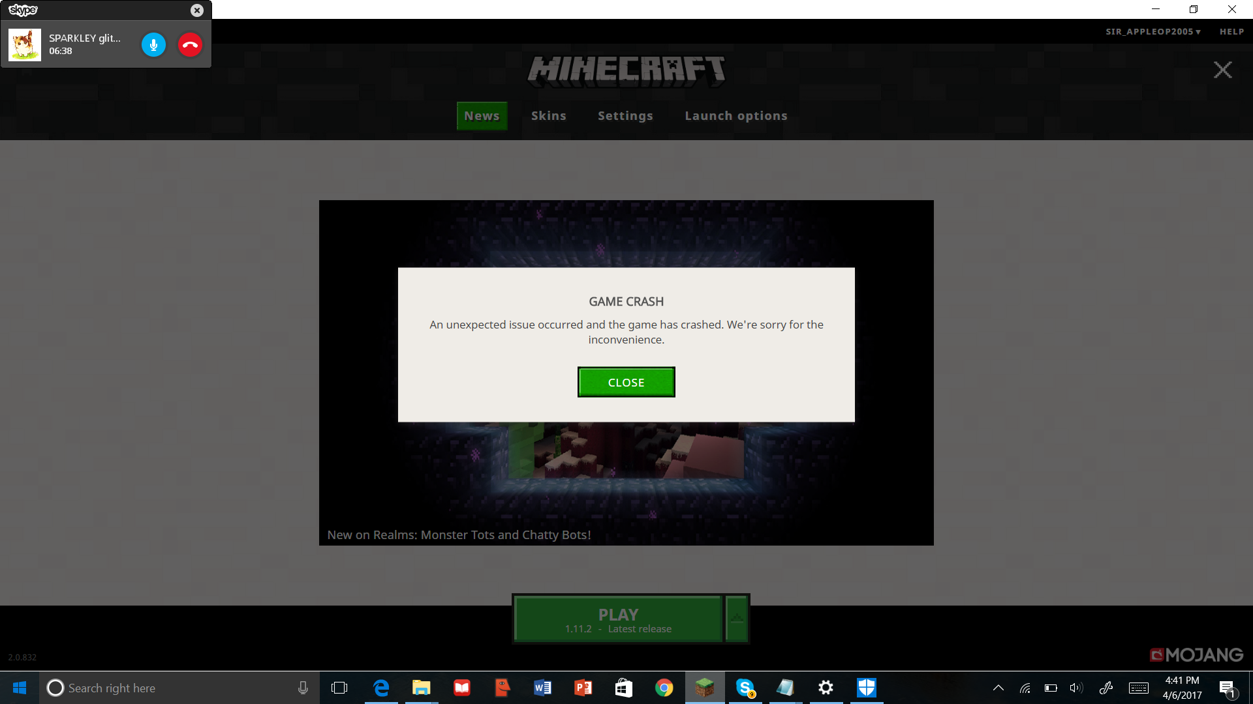The height and width of the screenshot is (704, 1253).
Task: Mute microphone in Skype call overlay
Action: click(x=153, y=45)
